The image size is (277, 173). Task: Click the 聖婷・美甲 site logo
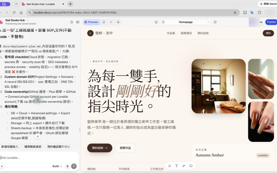click(100, 33)
